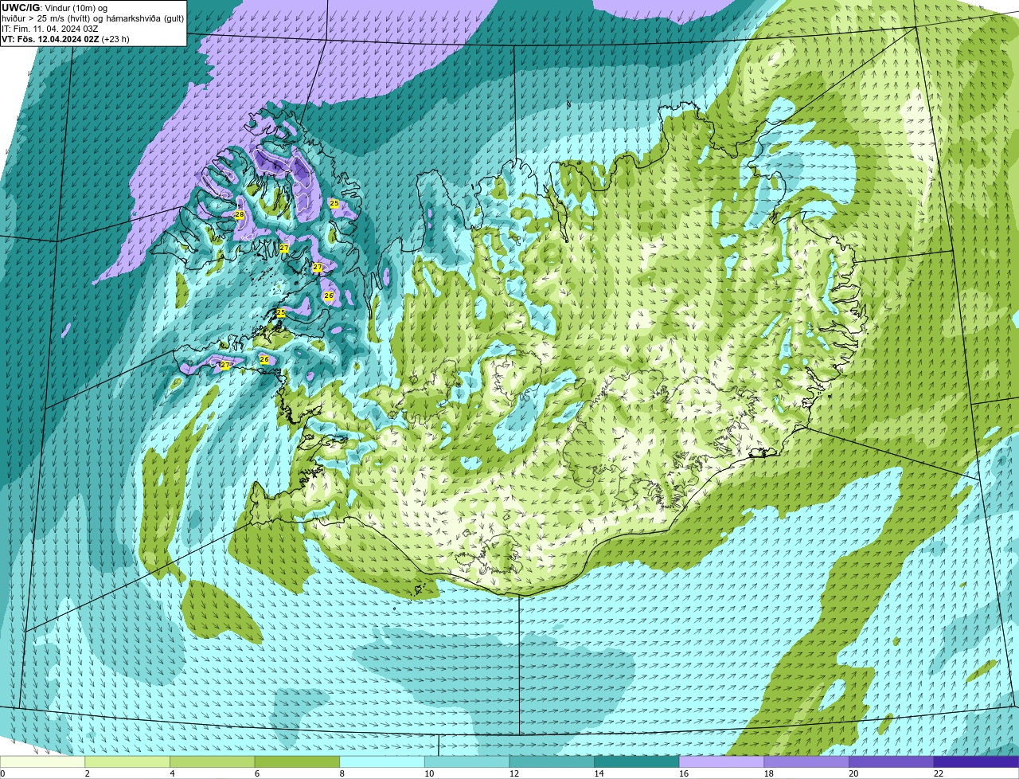Click the yellow gust label '26' on Snæfellsnes
The width and height of the screenshot is (1019, 779).
[x=264, y=360]
